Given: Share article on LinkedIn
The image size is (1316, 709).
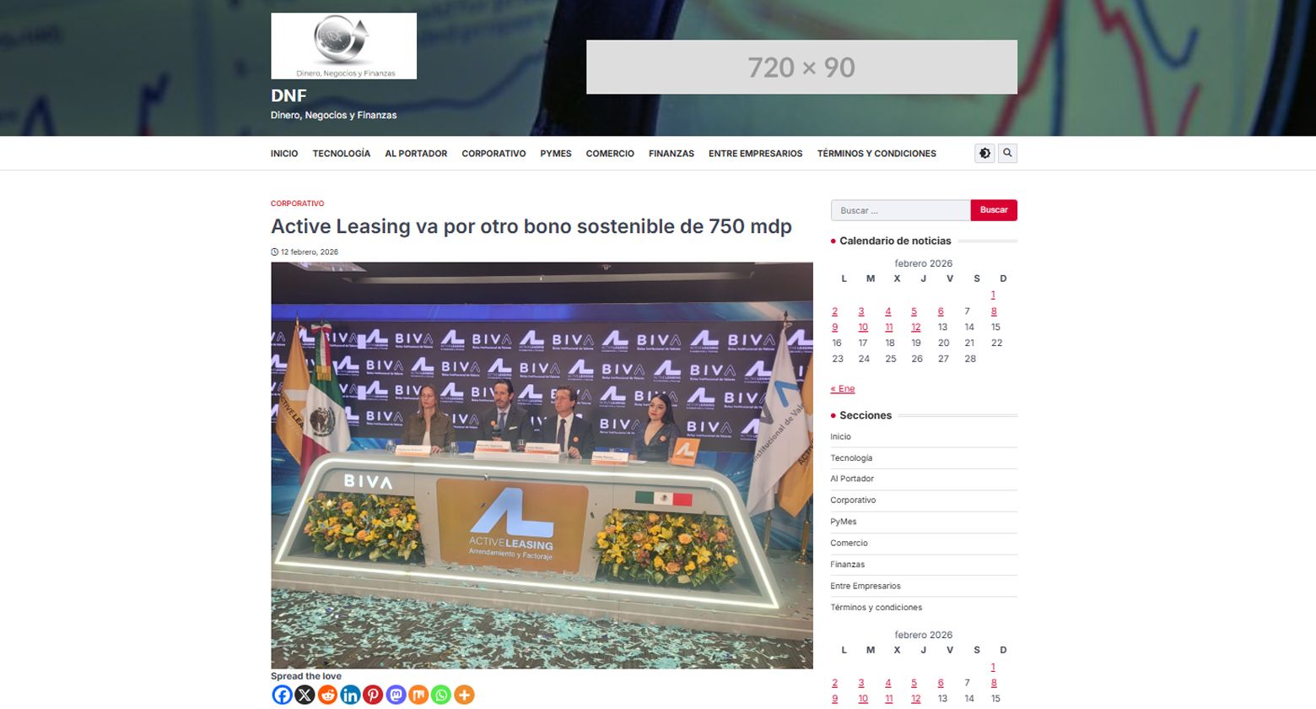Looking at the screenshot, I should pyautogui.click(x=350, y=695).
